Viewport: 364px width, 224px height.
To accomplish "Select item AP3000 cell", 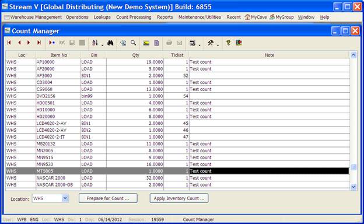I will (x=58, y=76).
